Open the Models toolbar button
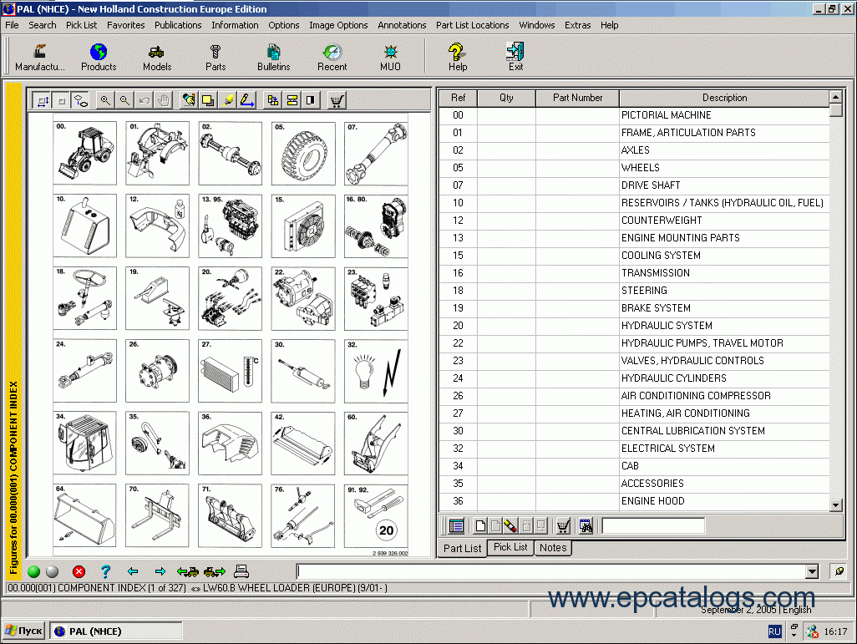Image resolution: width=857 pixels, height=644 pixels. point(157,58)
